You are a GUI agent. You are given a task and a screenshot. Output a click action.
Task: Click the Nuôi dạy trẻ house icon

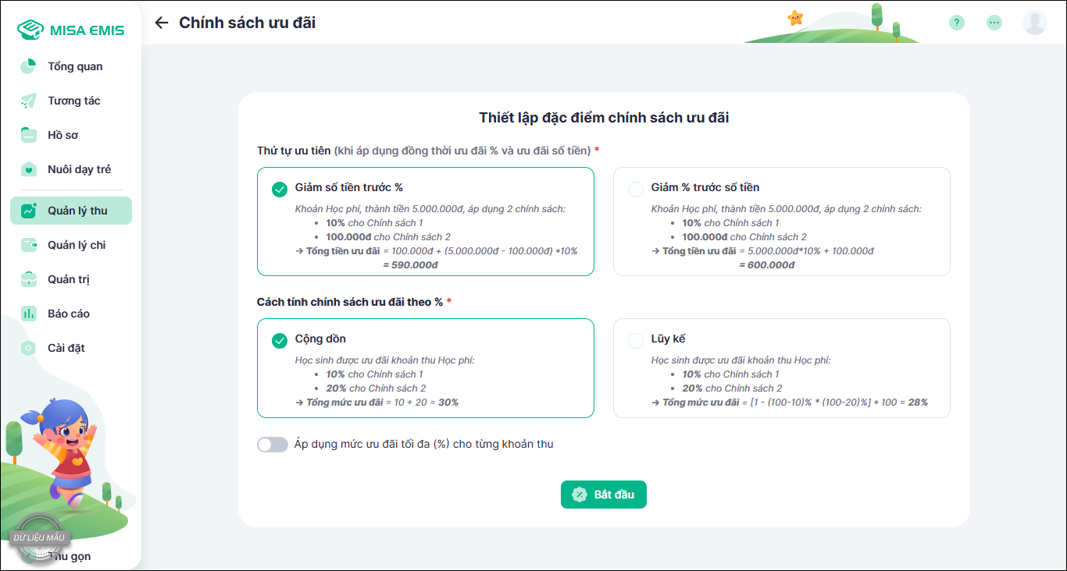coord(29,169)
